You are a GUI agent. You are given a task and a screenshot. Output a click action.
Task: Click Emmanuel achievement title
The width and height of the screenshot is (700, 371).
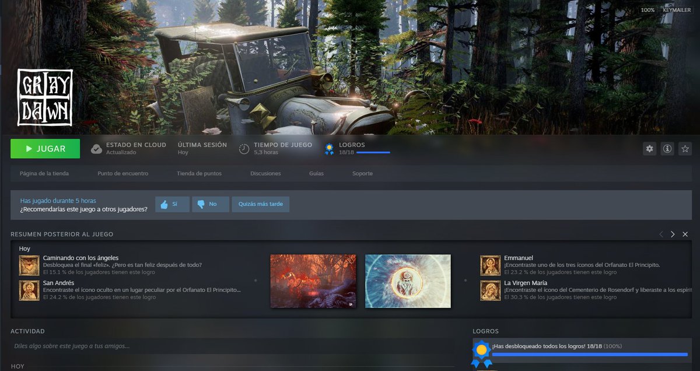519,258
